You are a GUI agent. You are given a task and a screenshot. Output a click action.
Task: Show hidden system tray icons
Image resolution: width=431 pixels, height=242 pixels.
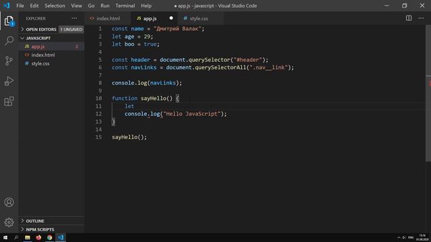click(x=399, y=237)
